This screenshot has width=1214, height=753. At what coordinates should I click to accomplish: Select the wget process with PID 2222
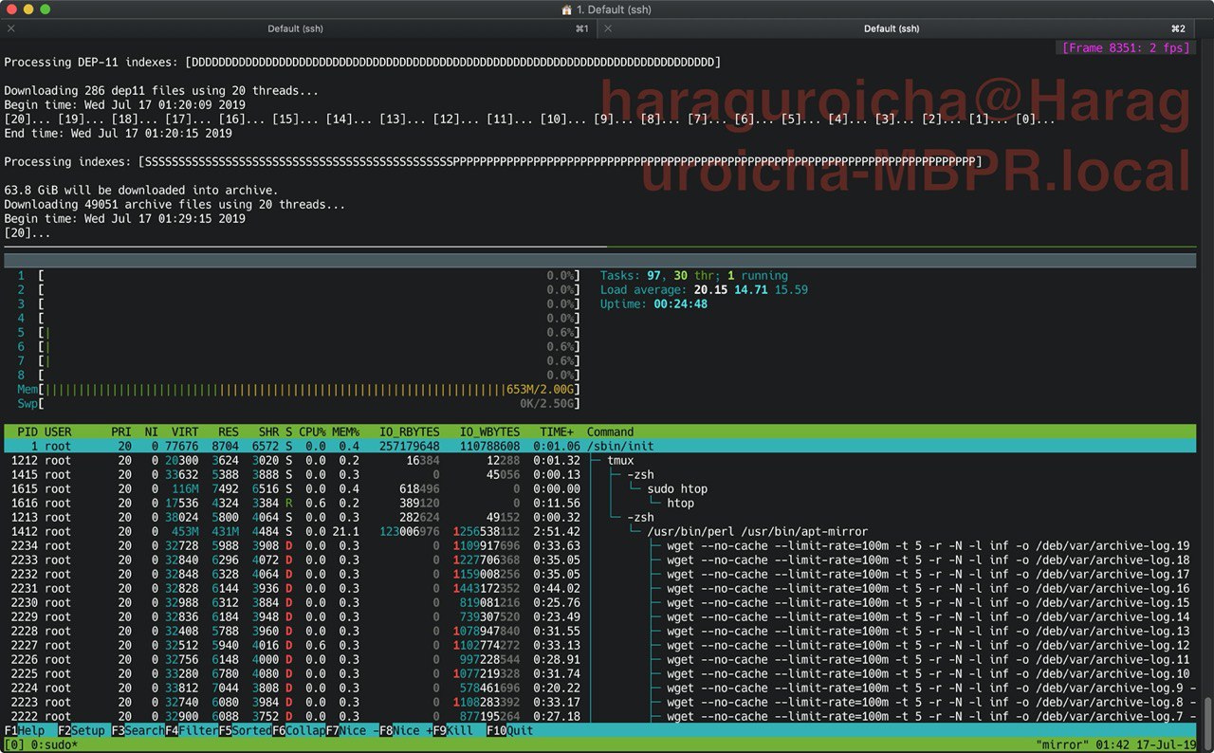point(599,716)
